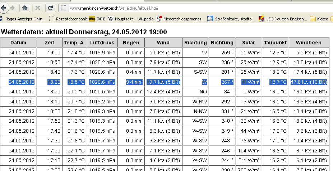Click the Wikipedia W icon in bookmarks
Viewport: 333px width, 171px height.
(x=110, y=19)
